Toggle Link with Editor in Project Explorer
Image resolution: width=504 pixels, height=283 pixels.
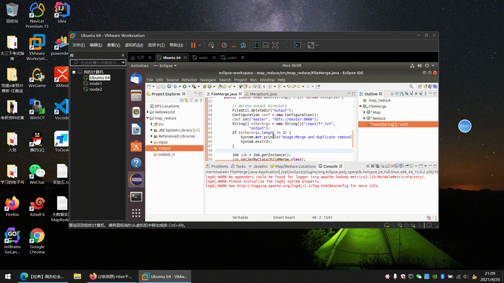click(x=186, y=100)
